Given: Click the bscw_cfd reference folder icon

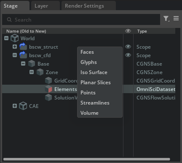Looking at the screenshot, I should [x=23, y=55].
